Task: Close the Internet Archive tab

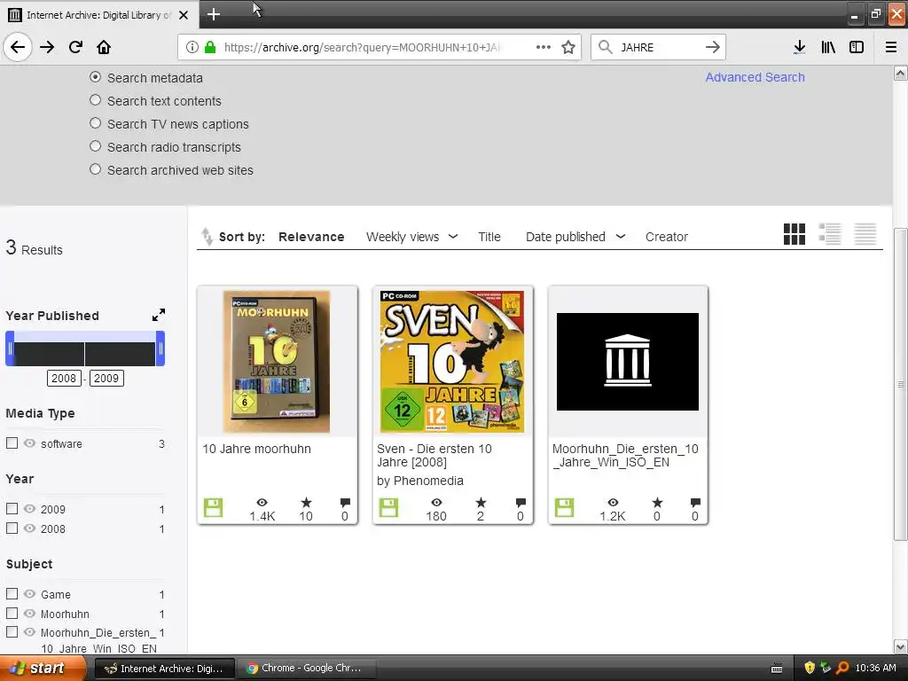Action: [x=184, y=15]
